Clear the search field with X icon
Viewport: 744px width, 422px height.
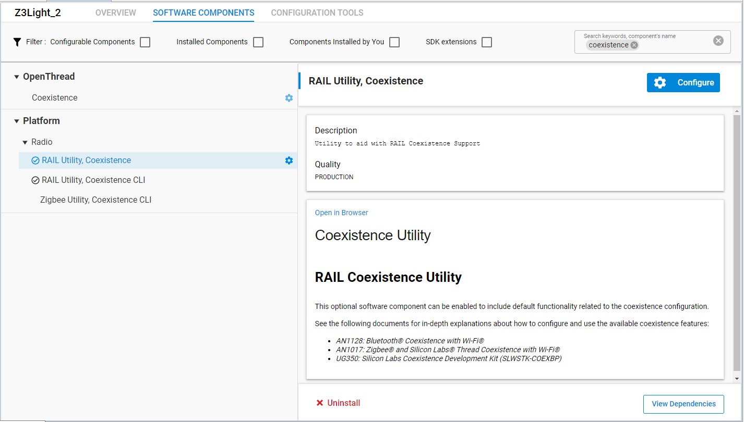pyautogui.click(x=718, y=41)
